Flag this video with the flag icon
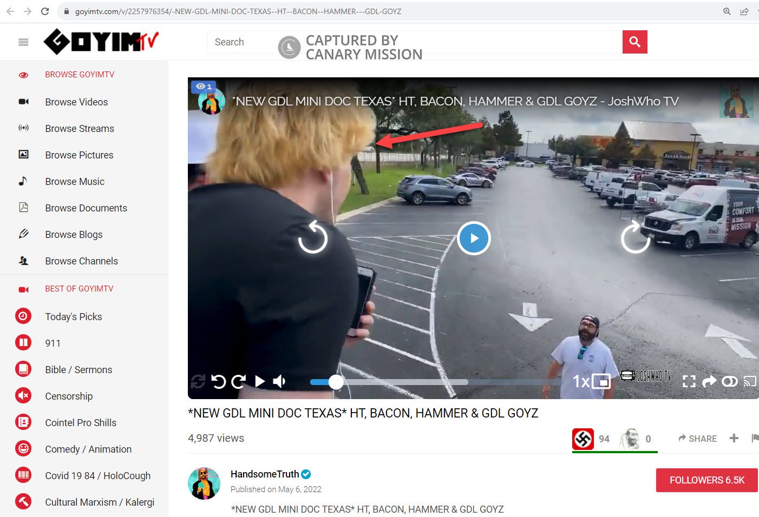 click(755, 438)
